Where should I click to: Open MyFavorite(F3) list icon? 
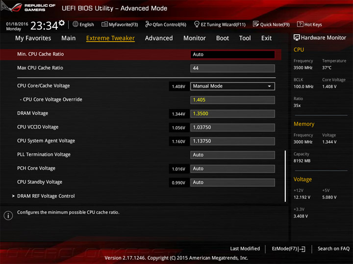(104, 24)
